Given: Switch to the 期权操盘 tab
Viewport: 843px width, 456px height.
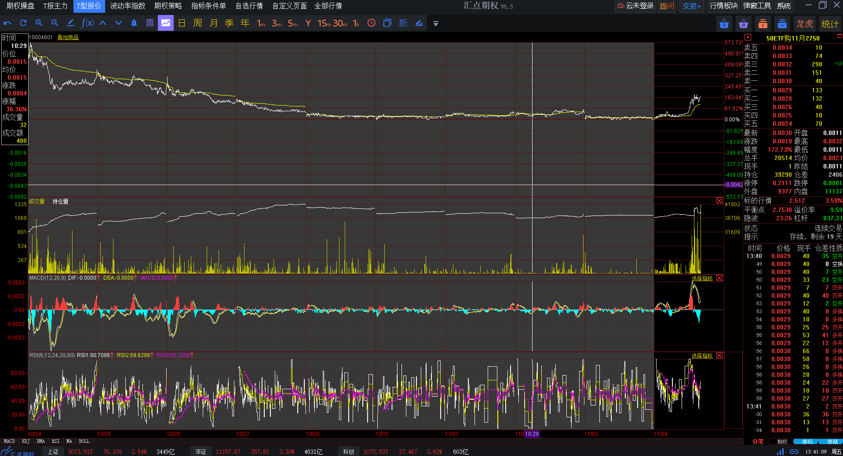Looking at the screenshot, I should pyautogui.click(x=20, y=6).
